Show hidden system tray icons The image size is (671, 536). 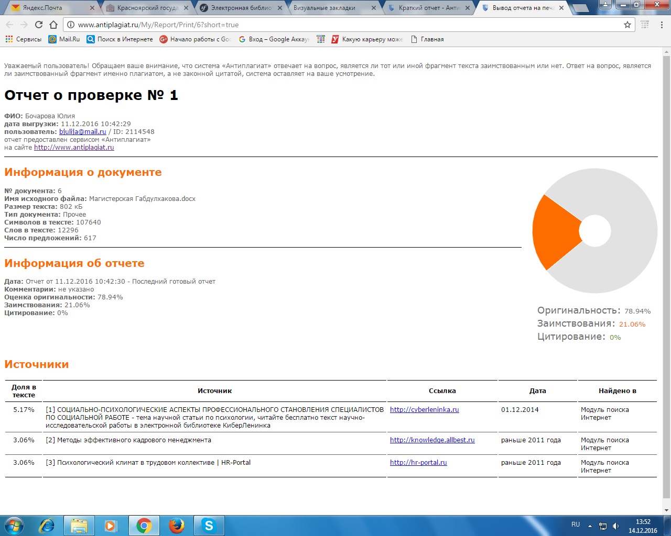tap(590, 526)
